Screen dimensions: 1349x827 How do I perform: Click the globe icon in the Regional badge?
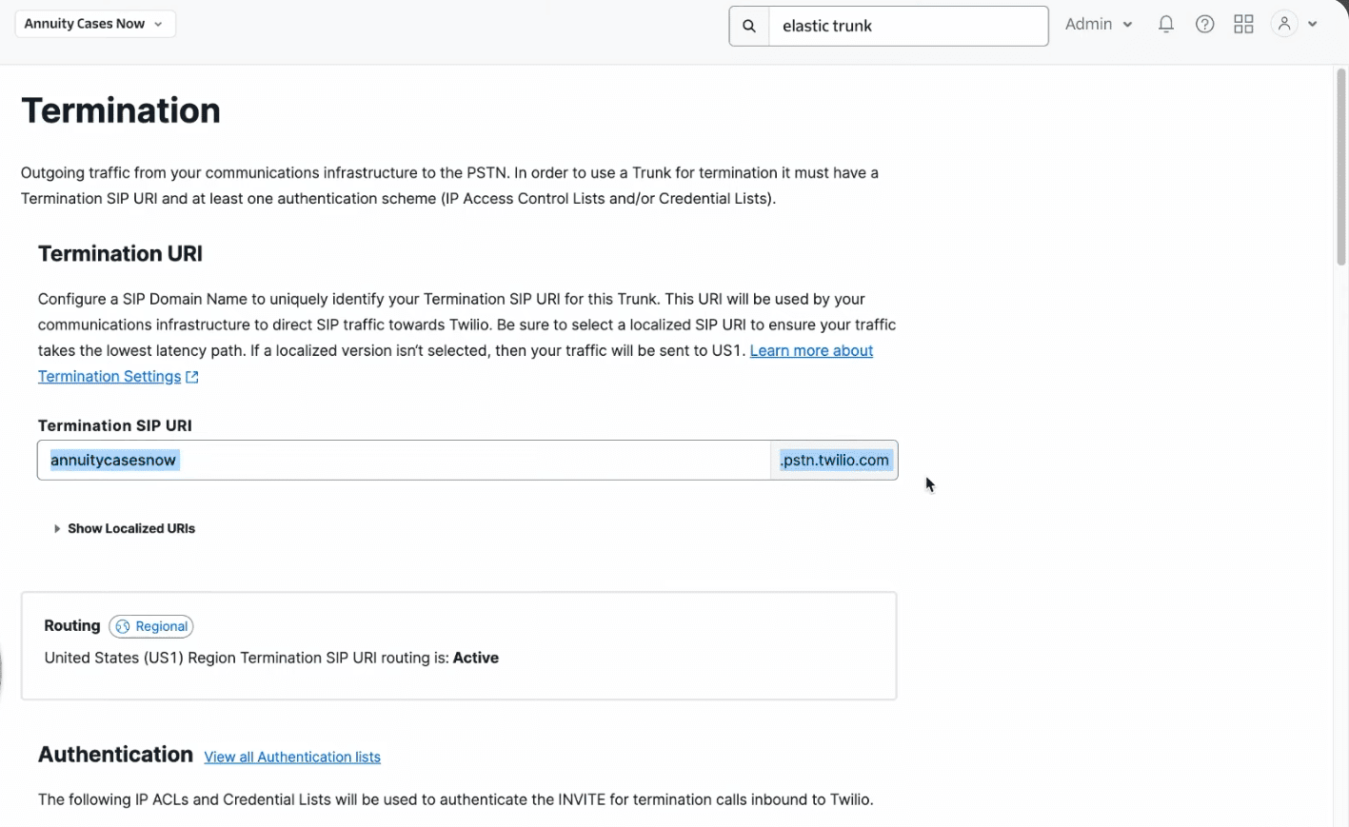click(x=123, y=627)
